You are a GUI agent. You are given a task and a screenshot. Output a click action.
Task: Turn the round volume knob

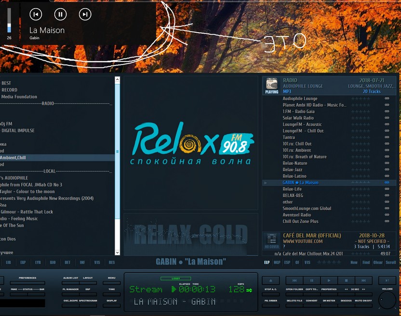(387, 300)
